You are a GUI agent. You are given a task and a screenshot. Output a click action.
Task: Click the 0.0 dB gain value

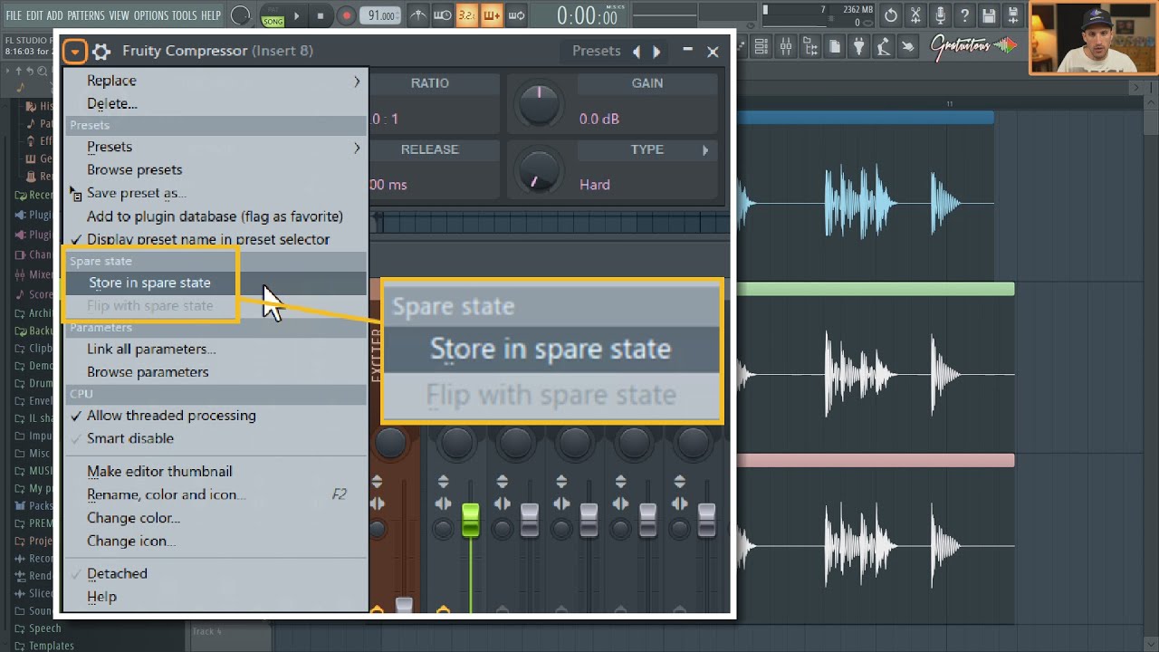599,119
